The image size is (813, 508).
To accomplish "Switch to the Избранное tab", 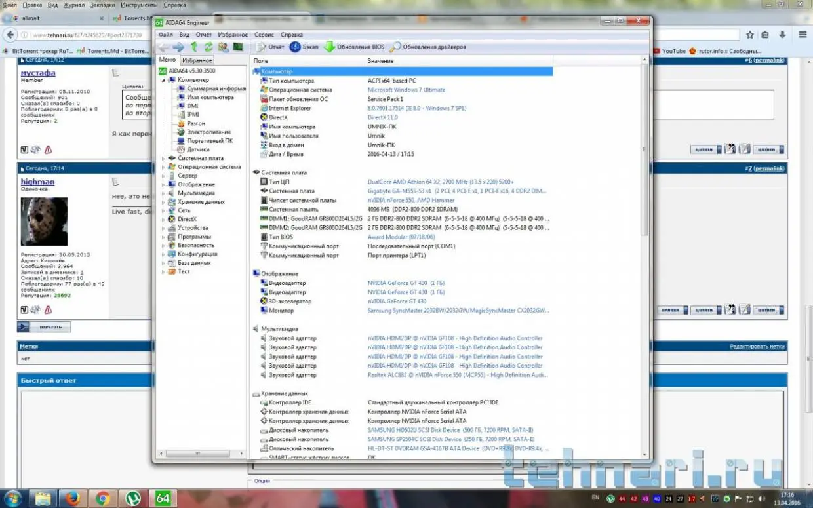I will (197, 60).
